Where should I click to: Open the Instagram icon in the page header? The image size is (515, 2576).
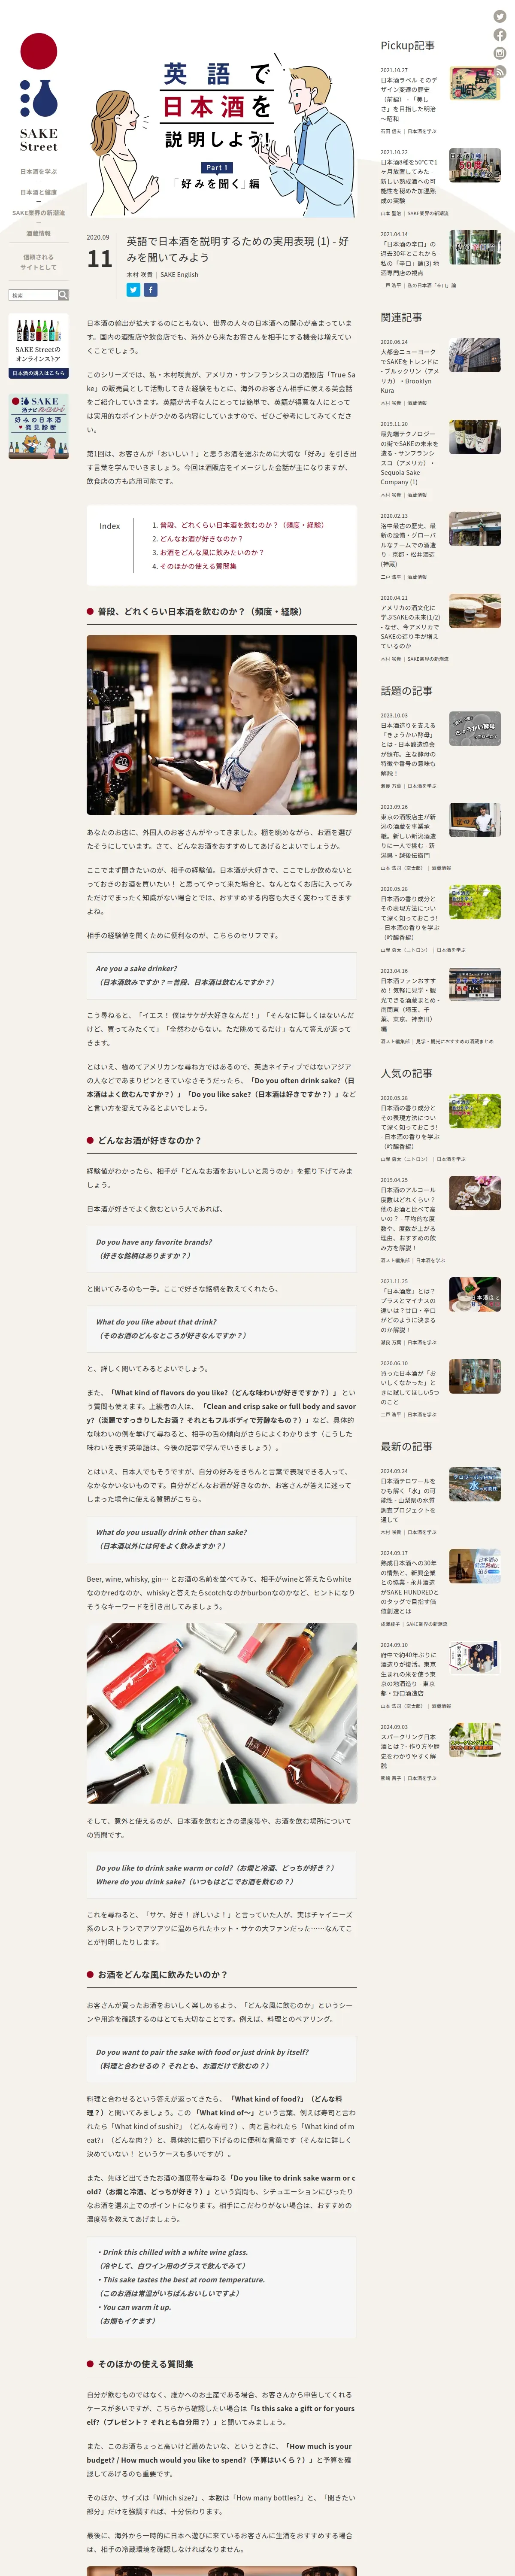pyautogui.click(x=499, y=53)
